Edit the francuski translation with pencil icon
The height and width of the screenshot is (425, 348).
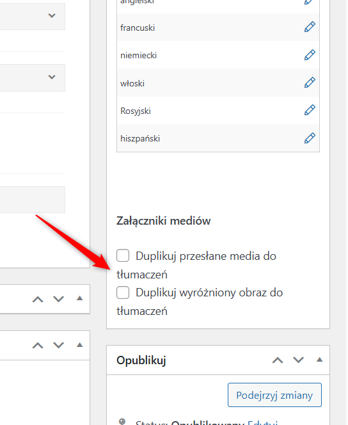click(310, 27)
